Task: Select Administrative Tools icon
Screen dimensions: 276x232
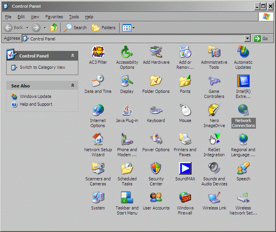Action: pyautogui.click(x=214, y=52)
